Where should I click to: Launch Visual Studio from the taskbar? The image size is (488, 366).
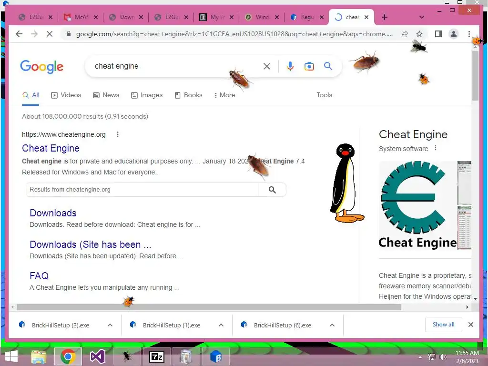(97, 356)
